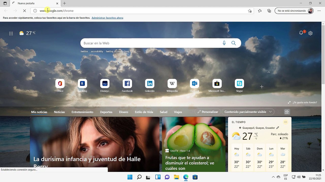Click Personalizar button
Viewport: 325px width, 182px height.
click(208, 112)
